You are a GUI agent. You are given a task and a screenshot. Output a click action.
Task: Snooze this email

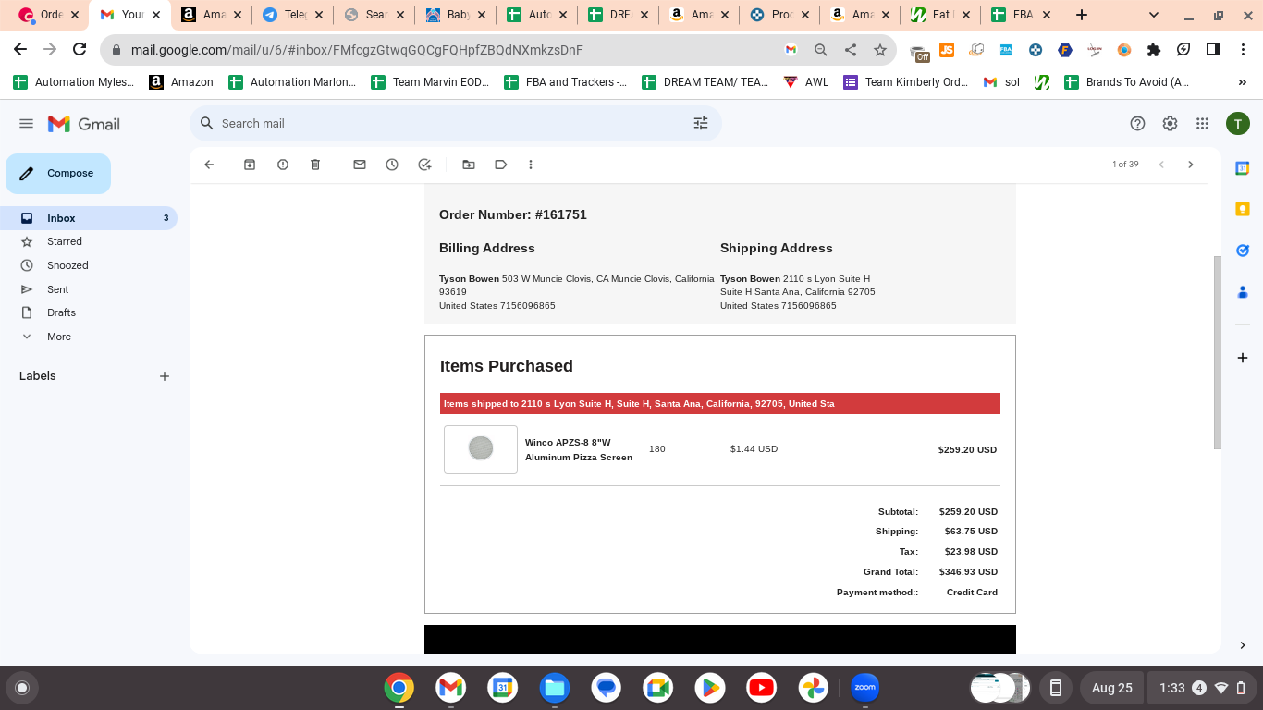tap(392, 165)
